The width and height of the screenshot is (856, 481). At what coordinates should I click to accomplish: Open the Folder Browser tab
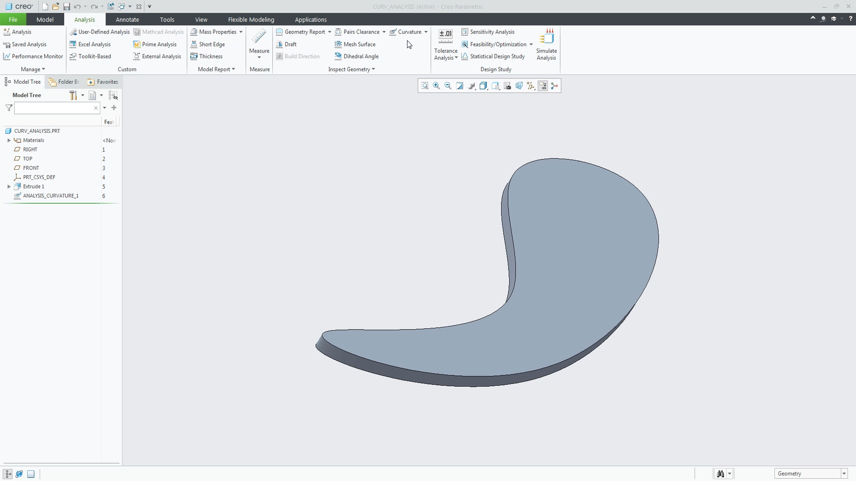[x=64, y=82]
